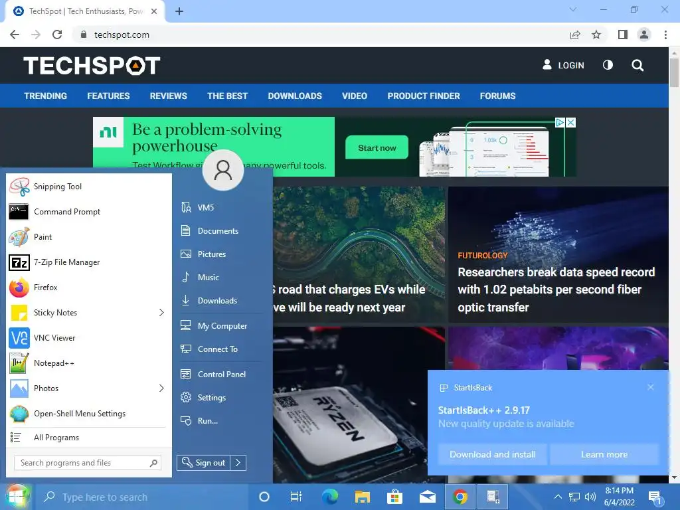Open Mail app from taskbar
The width and height of the screenshot is (680, 510).
pyautogui.click(x=427, y=497)
